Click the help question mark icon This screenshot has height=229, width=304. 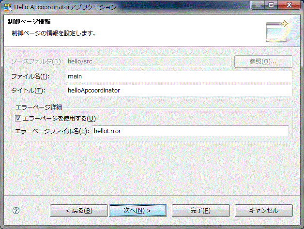coord(16,211)
